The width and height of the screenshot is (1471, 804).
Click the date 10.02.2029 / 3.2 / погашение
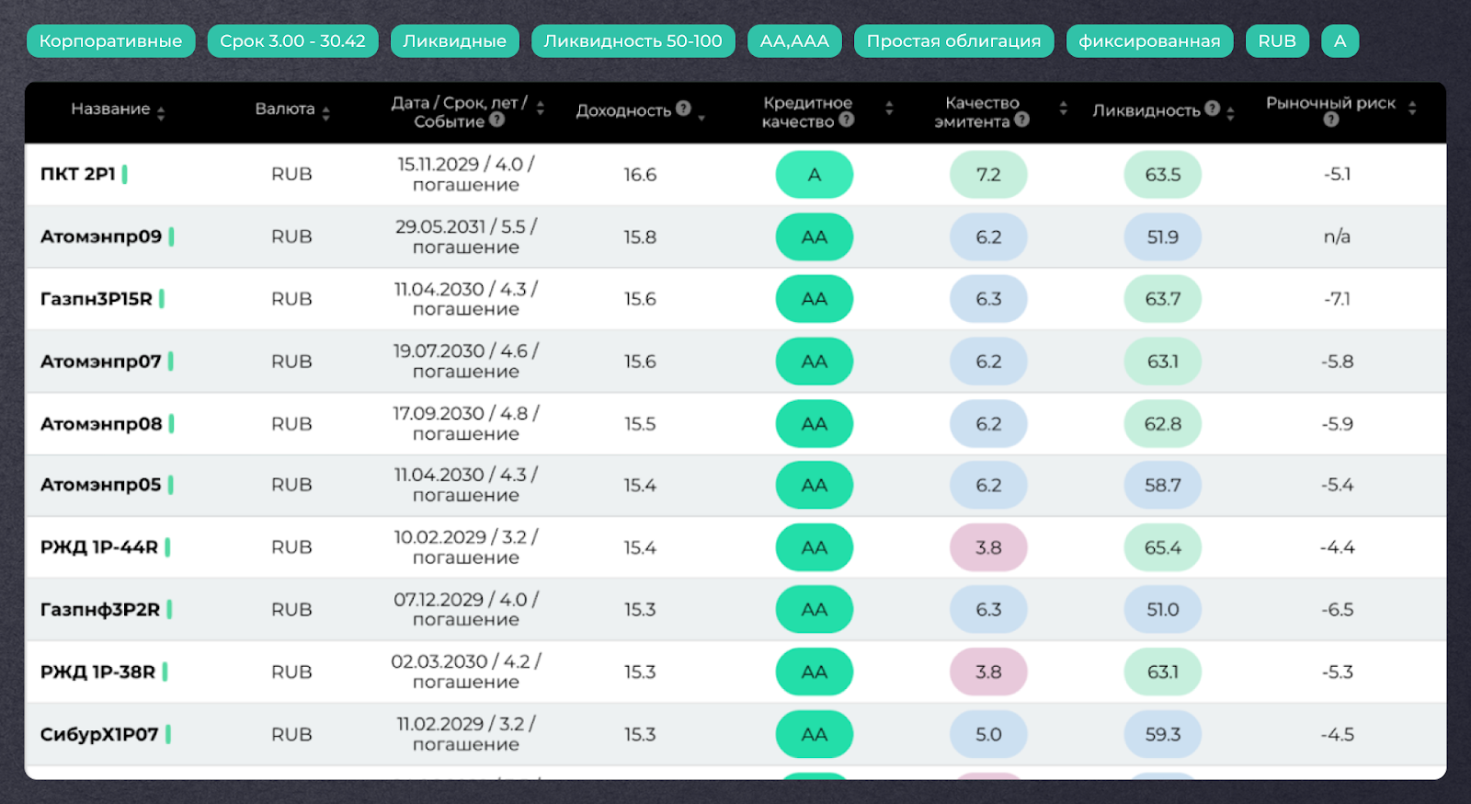(466, 547)
